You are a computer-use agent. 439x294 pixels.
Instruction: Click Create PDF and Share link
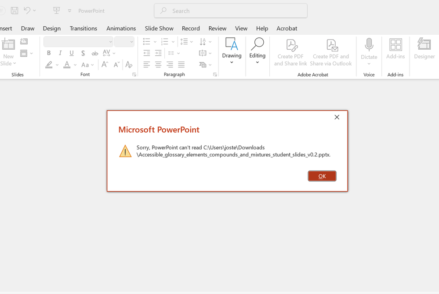290,53
